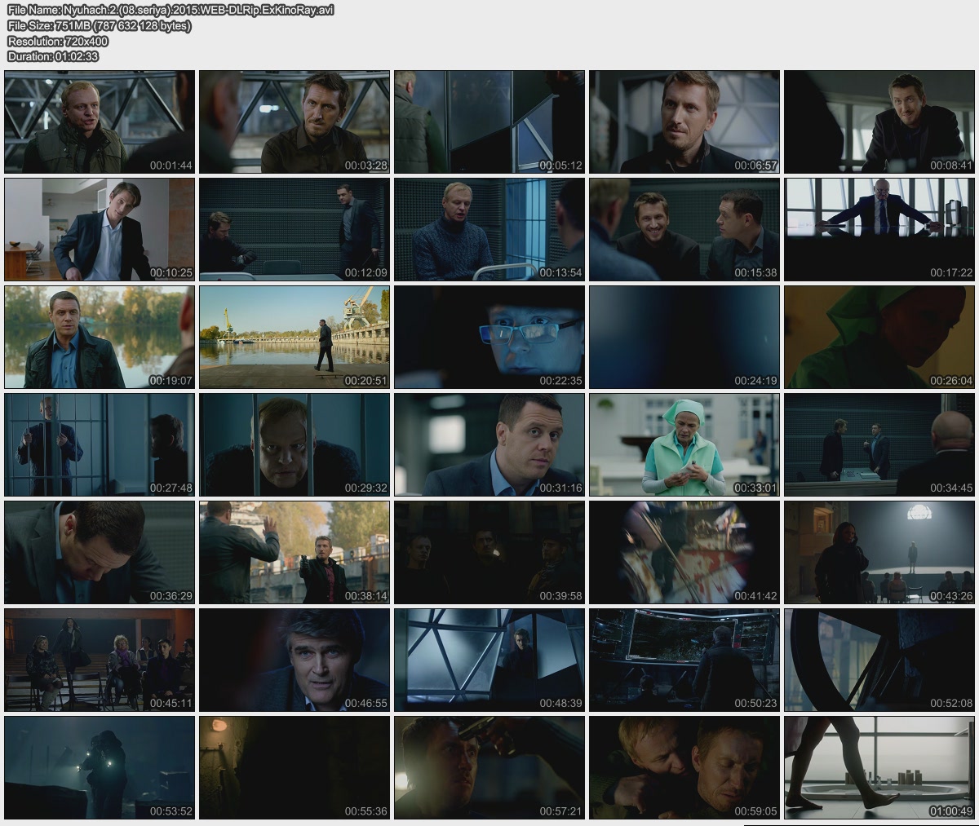Select the seated audience frame at 00:45:11

(100, 660)
